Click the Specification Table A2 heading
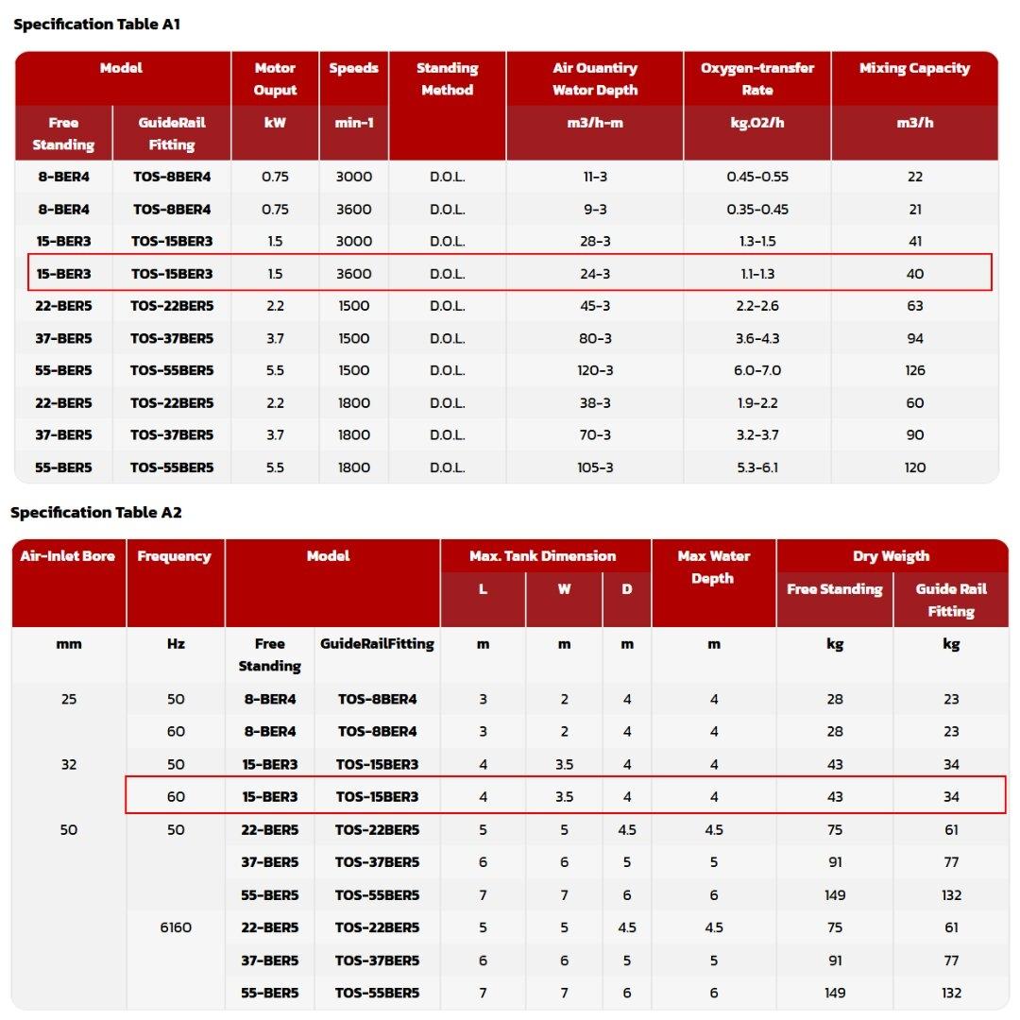 95,513
